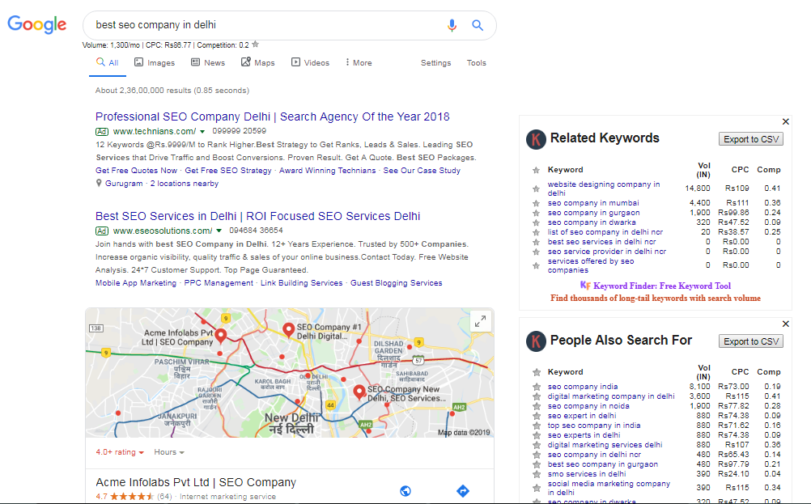Screen dimensions: 811x504
Task: Open search Settings
Action: pos(435,62)
